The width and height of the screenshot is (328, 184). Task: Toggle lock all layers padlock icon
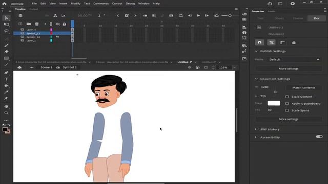65,24
